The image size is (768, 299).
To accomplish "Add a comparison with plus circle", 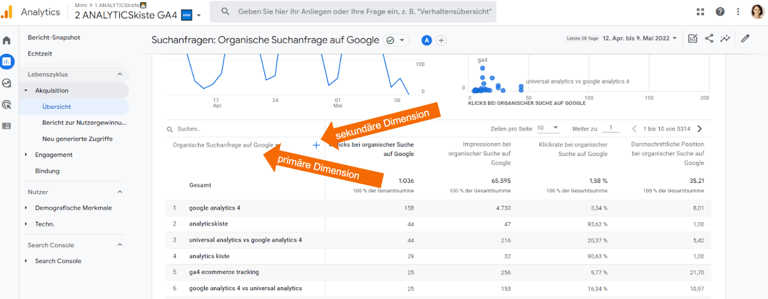I will point(441,40).
